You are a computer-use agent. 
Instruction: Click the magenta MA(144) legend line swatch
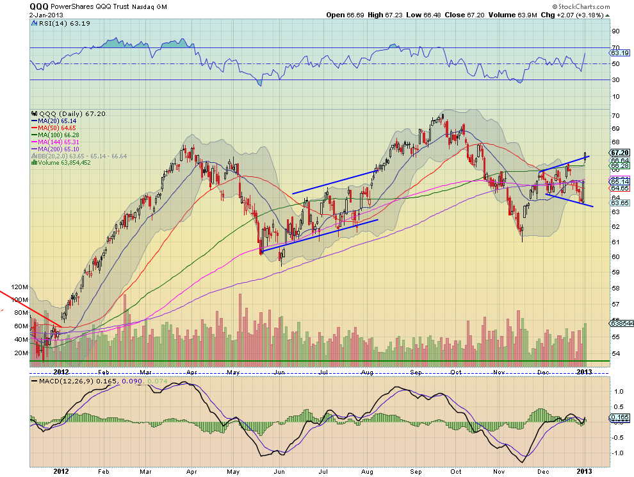35,142
